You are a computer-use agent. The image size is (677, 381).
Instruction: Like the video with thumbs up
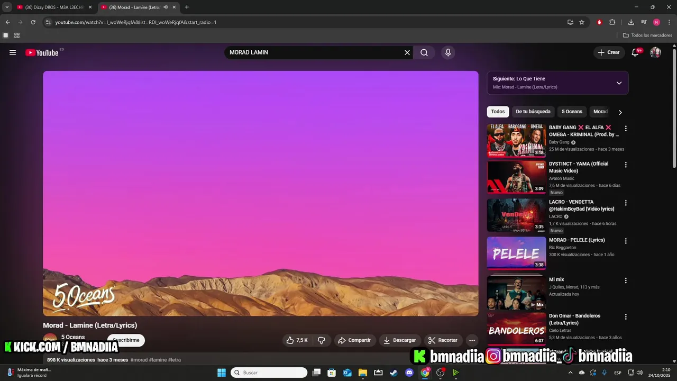pos(297,340)
